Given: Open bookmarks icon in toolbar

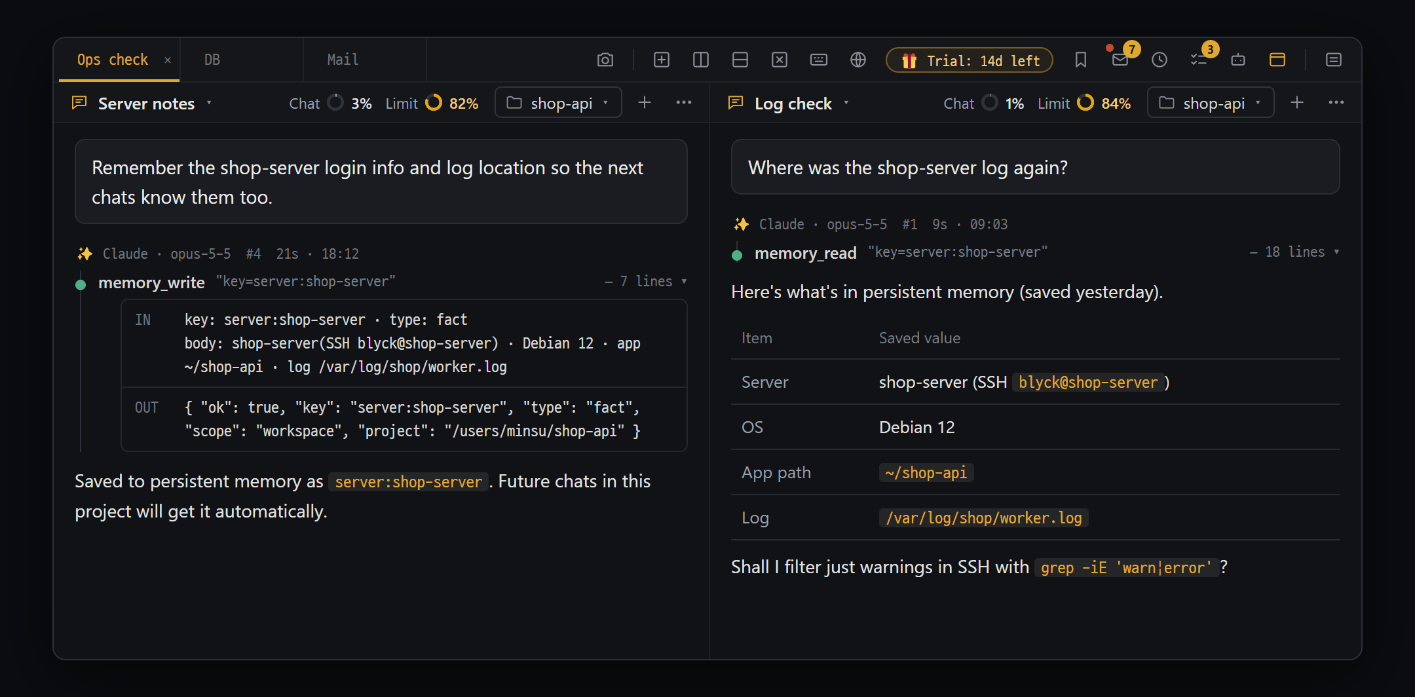Looking at the screenshot, I should point(1081,60).
